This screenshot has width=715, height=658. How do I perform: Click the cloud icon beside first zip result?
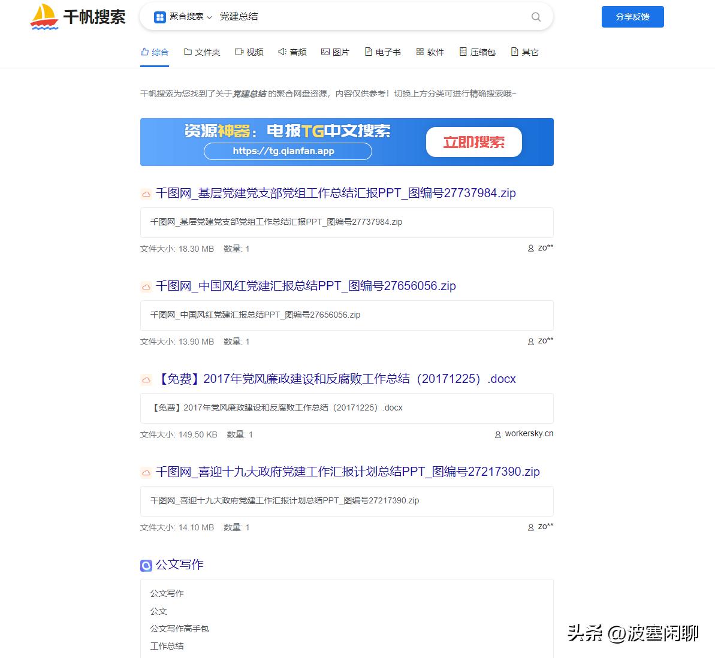[146, 194]
